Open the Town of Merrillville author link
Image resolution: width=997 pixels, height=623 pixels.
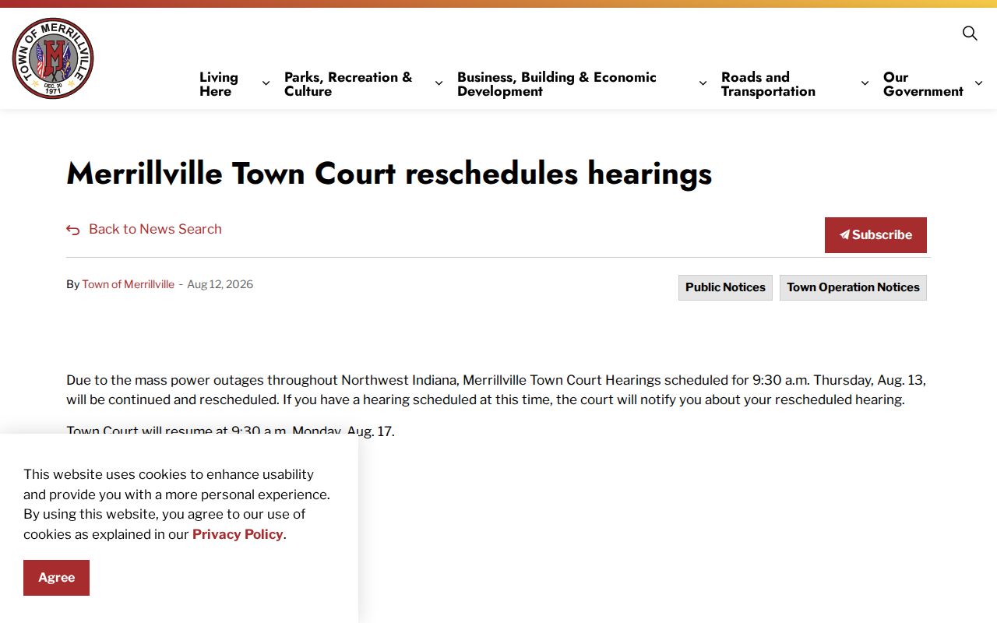[129, 284]
